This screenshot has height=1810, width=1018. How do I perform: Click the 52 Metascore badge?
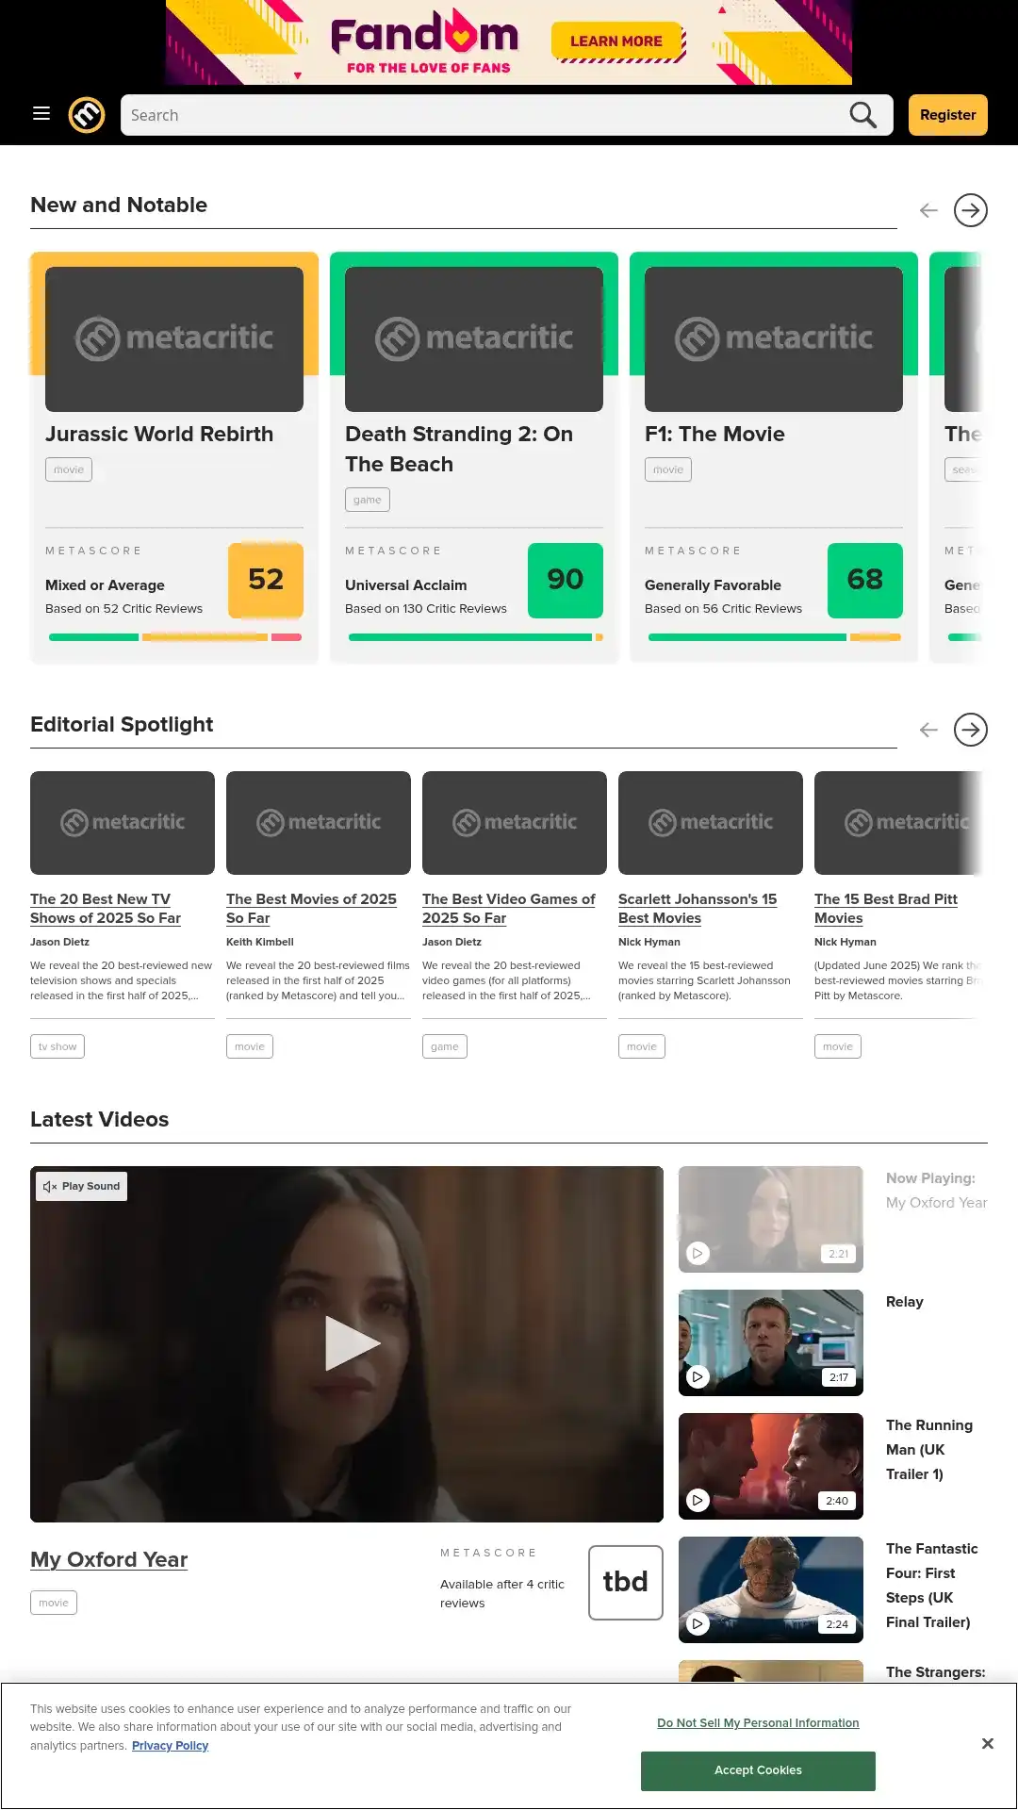click(x=266, y=580)
